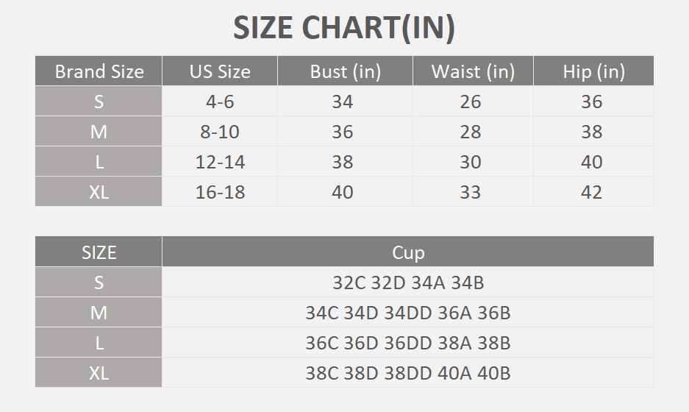Select the 34C 34D 34DD 36A 36B row

tap(408, 313)
